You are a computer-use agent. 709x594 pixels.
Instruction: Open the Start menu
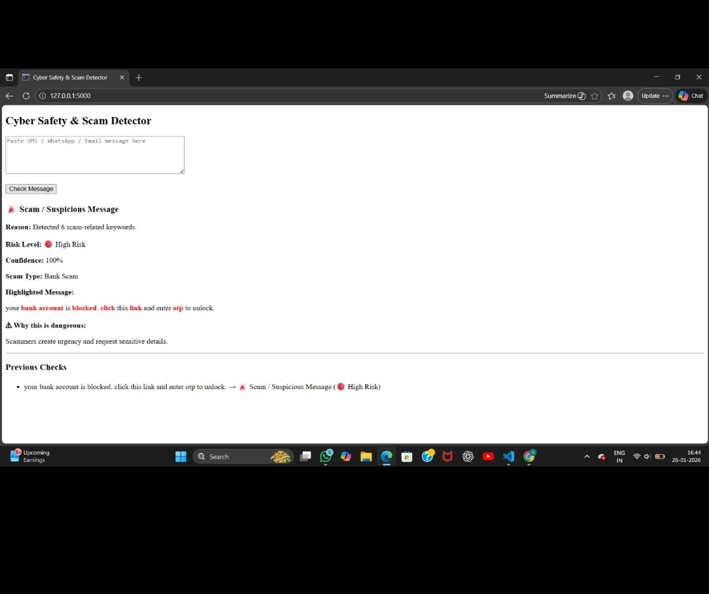click(181, 456)
